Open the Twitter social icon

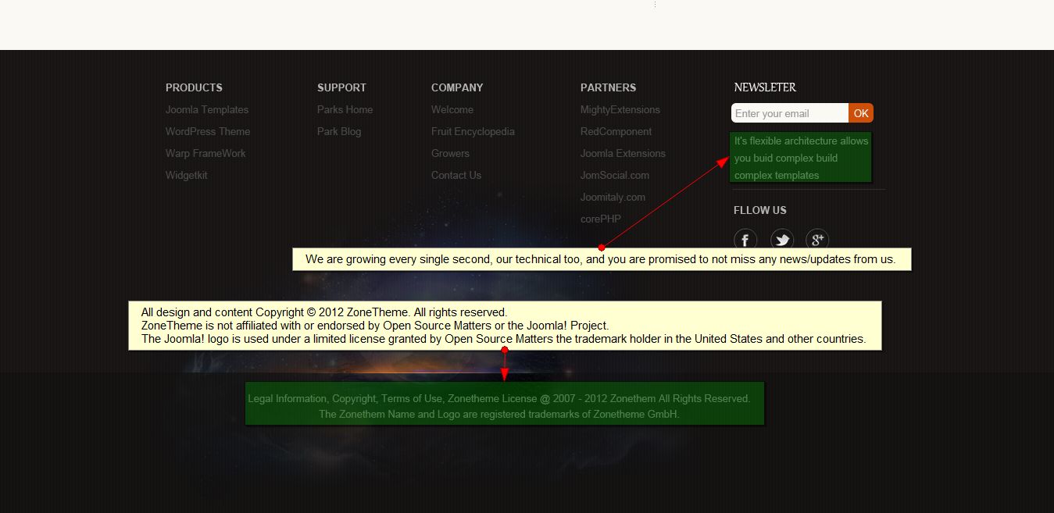click(x=781, y=240)
